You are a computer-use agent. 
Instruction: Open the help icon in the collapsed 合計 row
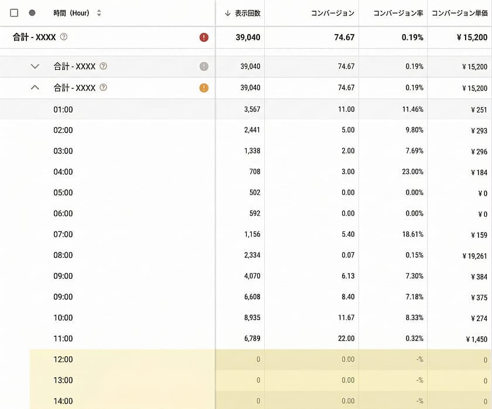tap(103, 66)
